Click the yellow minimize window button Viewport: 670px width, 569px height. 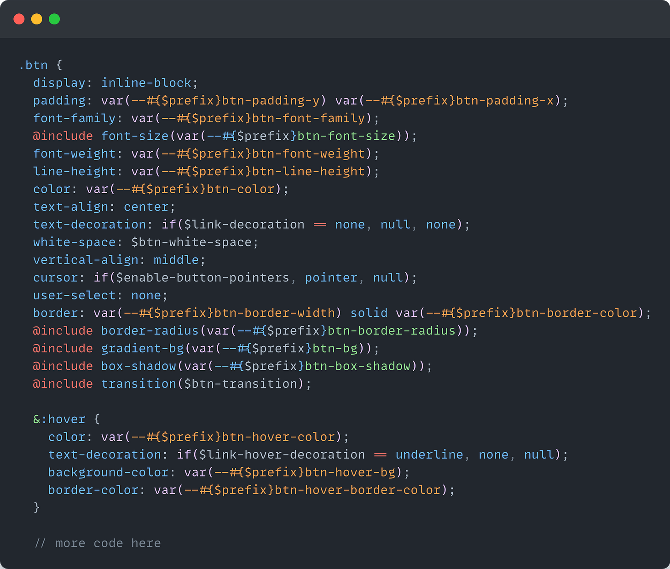click(36, 19)
